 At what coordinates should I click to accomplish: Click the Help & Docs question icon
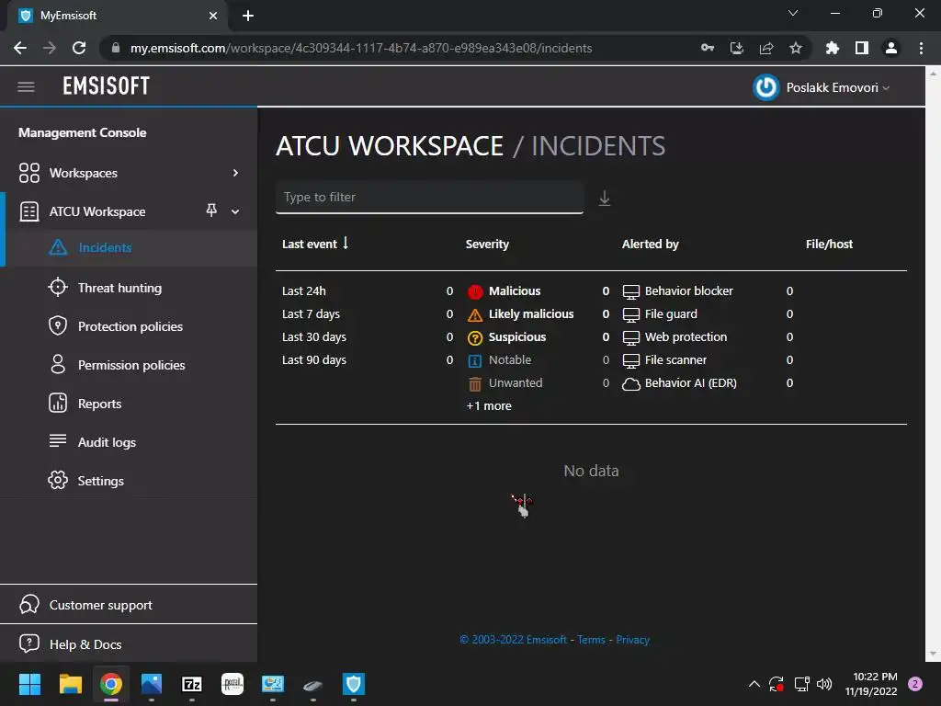pyautogui.click(x=28, y=643)
